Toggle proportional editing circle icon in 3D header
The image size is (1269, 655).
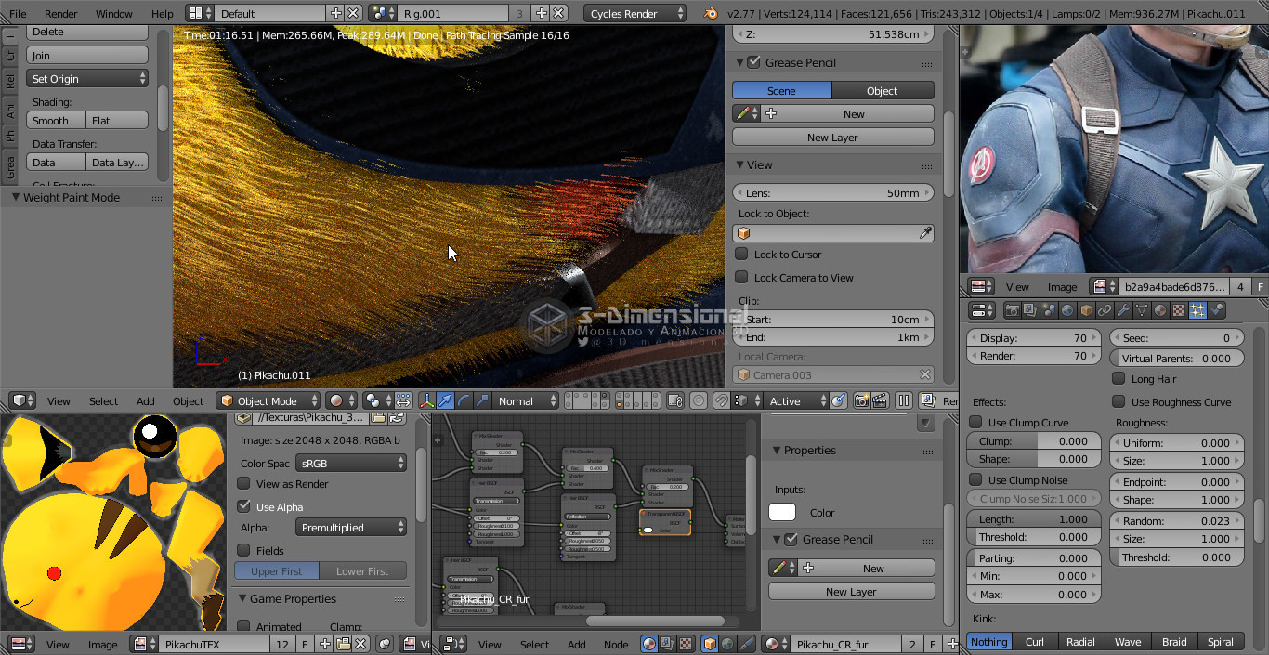click(x=699, y=400)
